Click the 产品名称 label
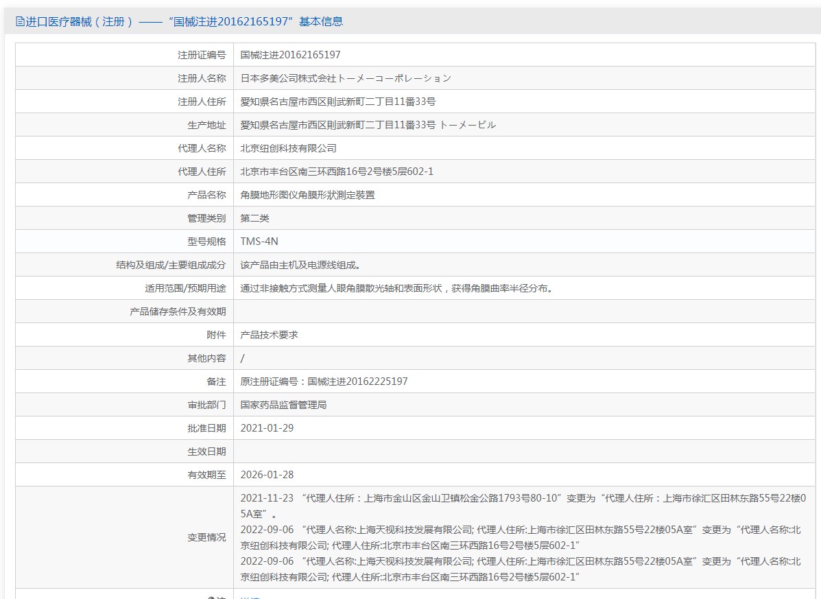The width and height of the screenshot is (821, 599). (206, 195)
